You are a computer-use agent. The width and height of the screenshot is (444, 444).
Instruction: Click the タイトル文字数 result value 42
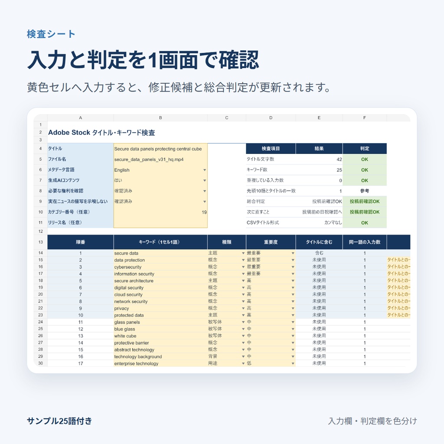click(319, 160)
